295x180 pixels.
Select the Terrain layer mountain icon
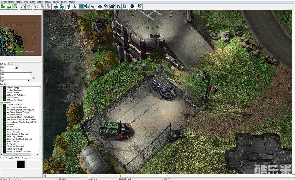tap(56, 7)
